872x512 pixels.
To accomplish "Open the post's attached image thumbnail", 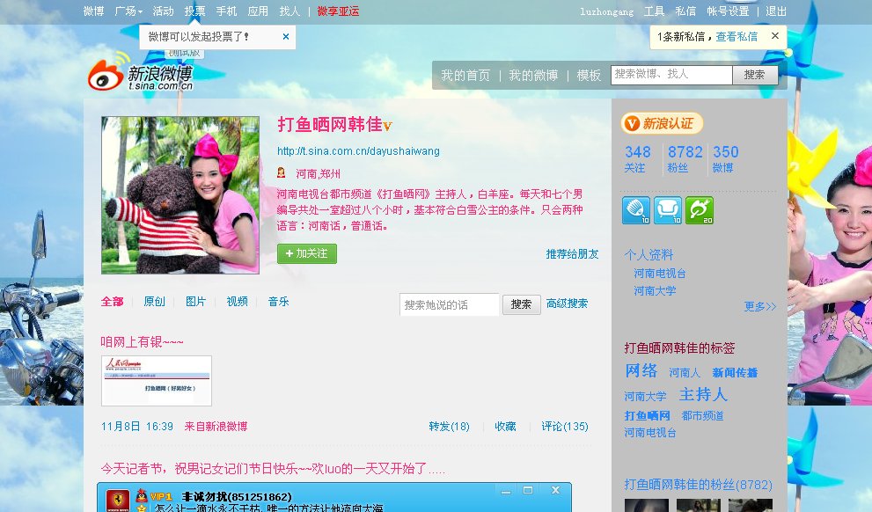I will (x=157, y=380).
